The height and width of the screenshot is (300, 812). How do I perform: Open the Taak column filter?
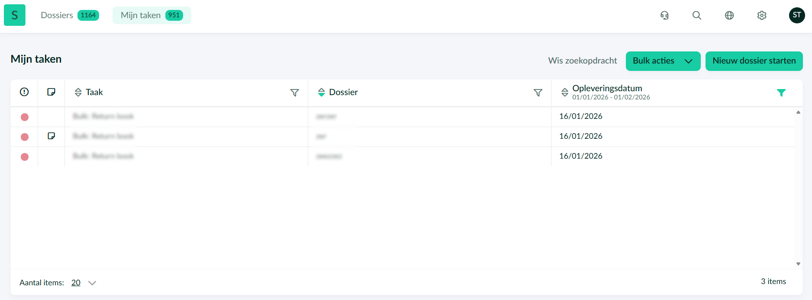point(294,93)
